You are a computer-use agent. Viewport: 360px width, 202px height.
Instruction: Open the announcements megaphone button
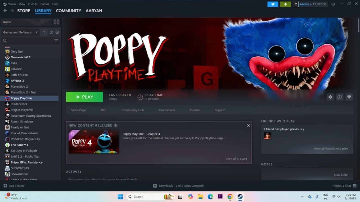coord(273,4)
